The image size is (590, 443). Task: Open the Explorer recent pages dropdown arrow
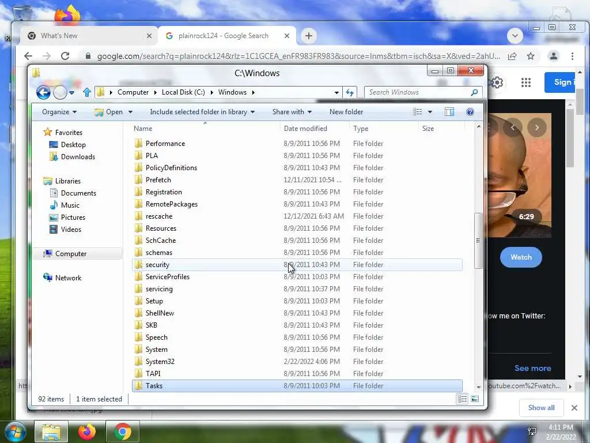coord(72,93)
